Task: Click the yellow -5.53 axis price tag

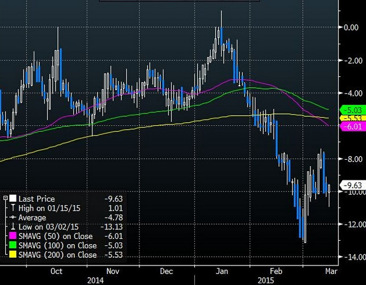Action: point(352,118)
